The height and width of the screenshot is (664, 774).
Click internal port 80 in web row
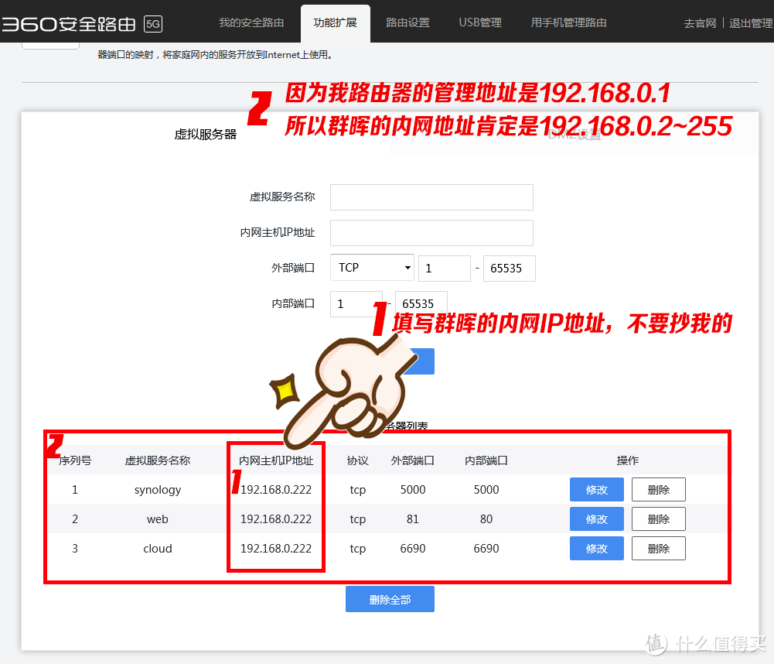click(486, 519)
